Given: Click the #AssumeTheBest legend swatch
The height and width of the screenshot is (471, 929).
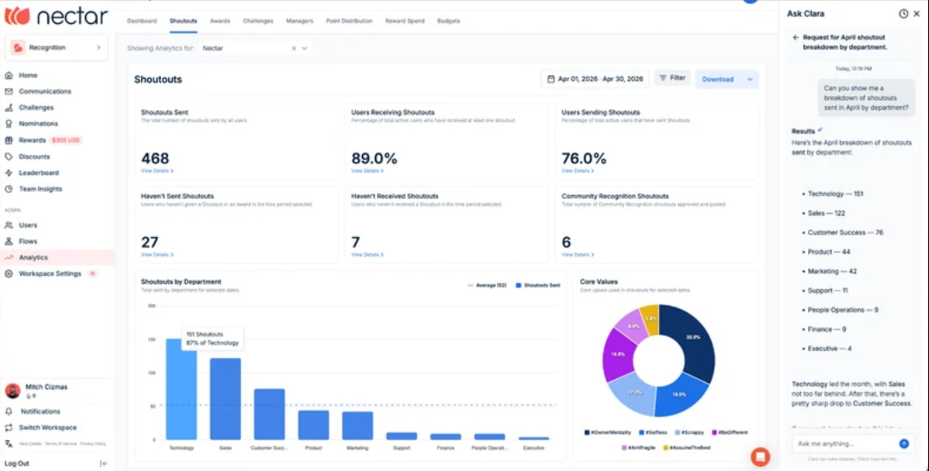Looking at the screenshot, I should pyautogui.click(x=664, y=448).
